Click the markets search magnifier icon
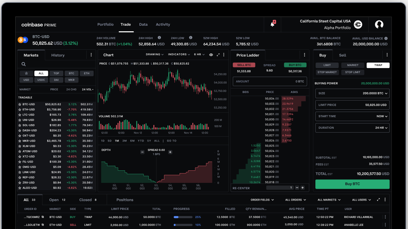 (24, 64)
